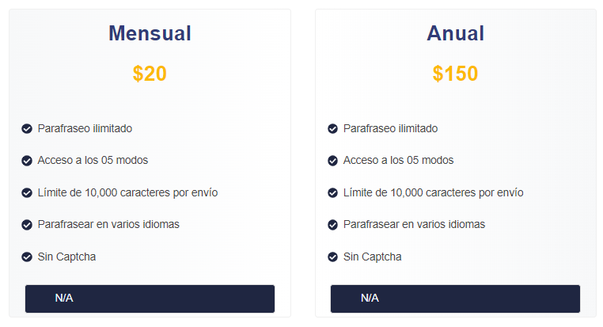Click the checkmark icon beside Mensual Parafraseo ilimitado
The image size is (603, 327).
27,128
